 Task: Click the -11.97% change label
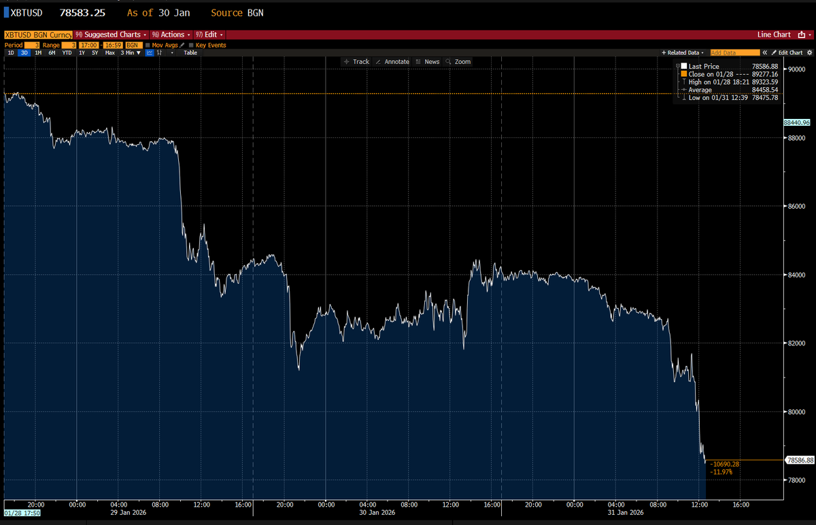coord(721,471)
